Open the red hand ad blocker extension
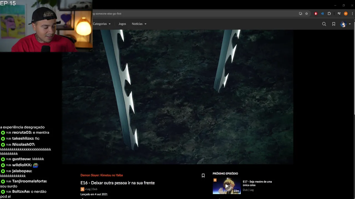 click(316, 14)
